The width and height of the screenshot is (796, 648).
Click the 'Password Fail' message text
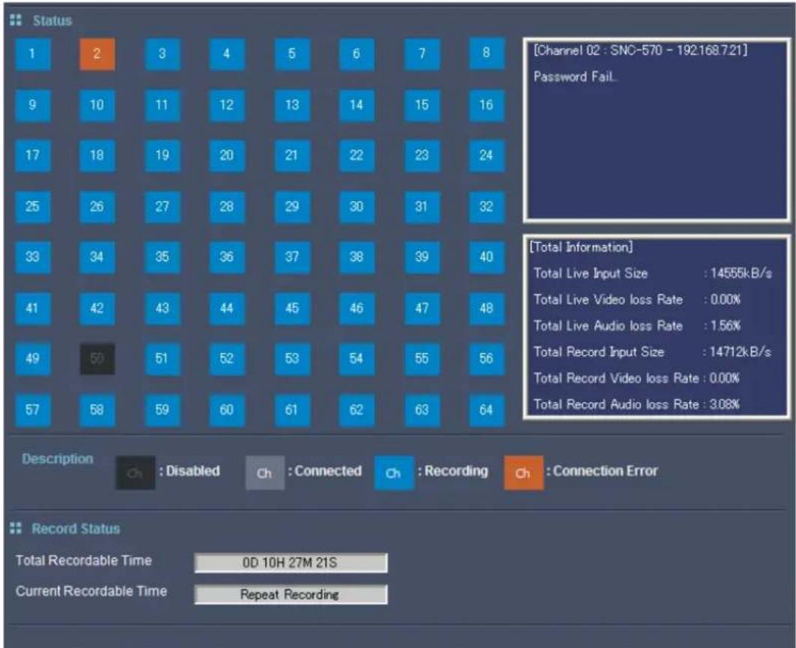575,76
